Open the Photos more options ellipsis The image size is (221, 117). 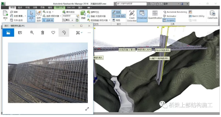click(89, 33)
